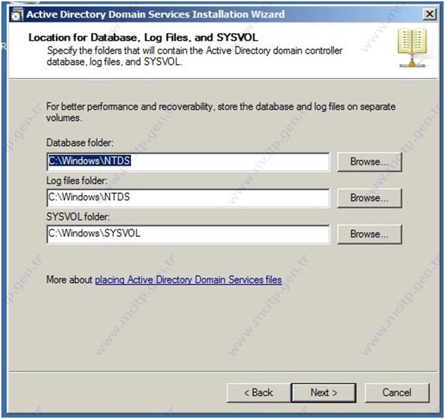Go to the previous step with Back

pos(259,393)
